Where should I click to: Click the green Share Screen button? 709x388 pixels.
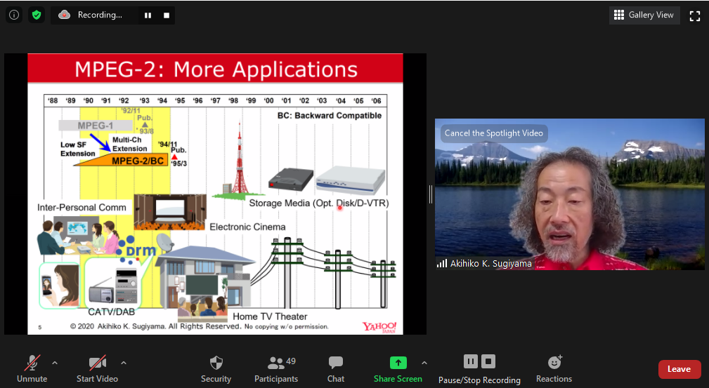coord(398,368)
